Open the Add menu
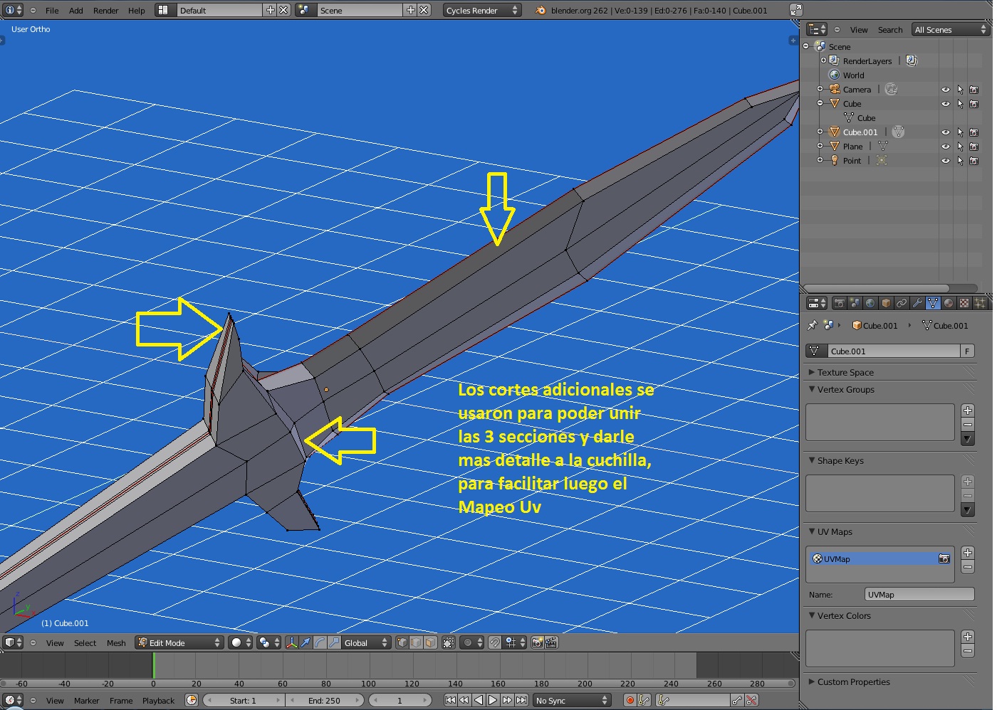Image resolution: width=997 pixels, height=710 pixels. (75, 11)
